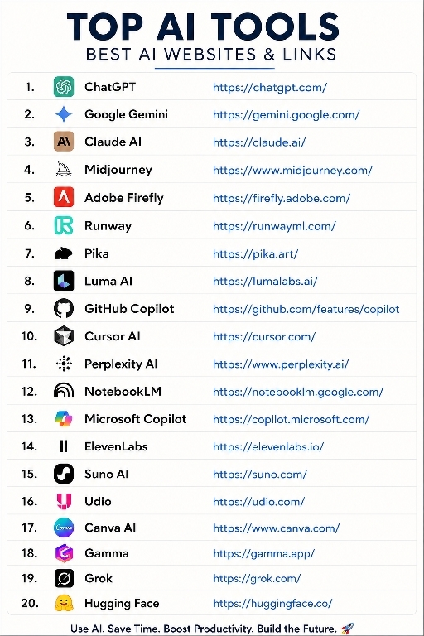This screenshot has height=636, width=424.
Task: Open the https://elevenlabs.io/ link
Action: pyautogui.click(x=268, y=447)
